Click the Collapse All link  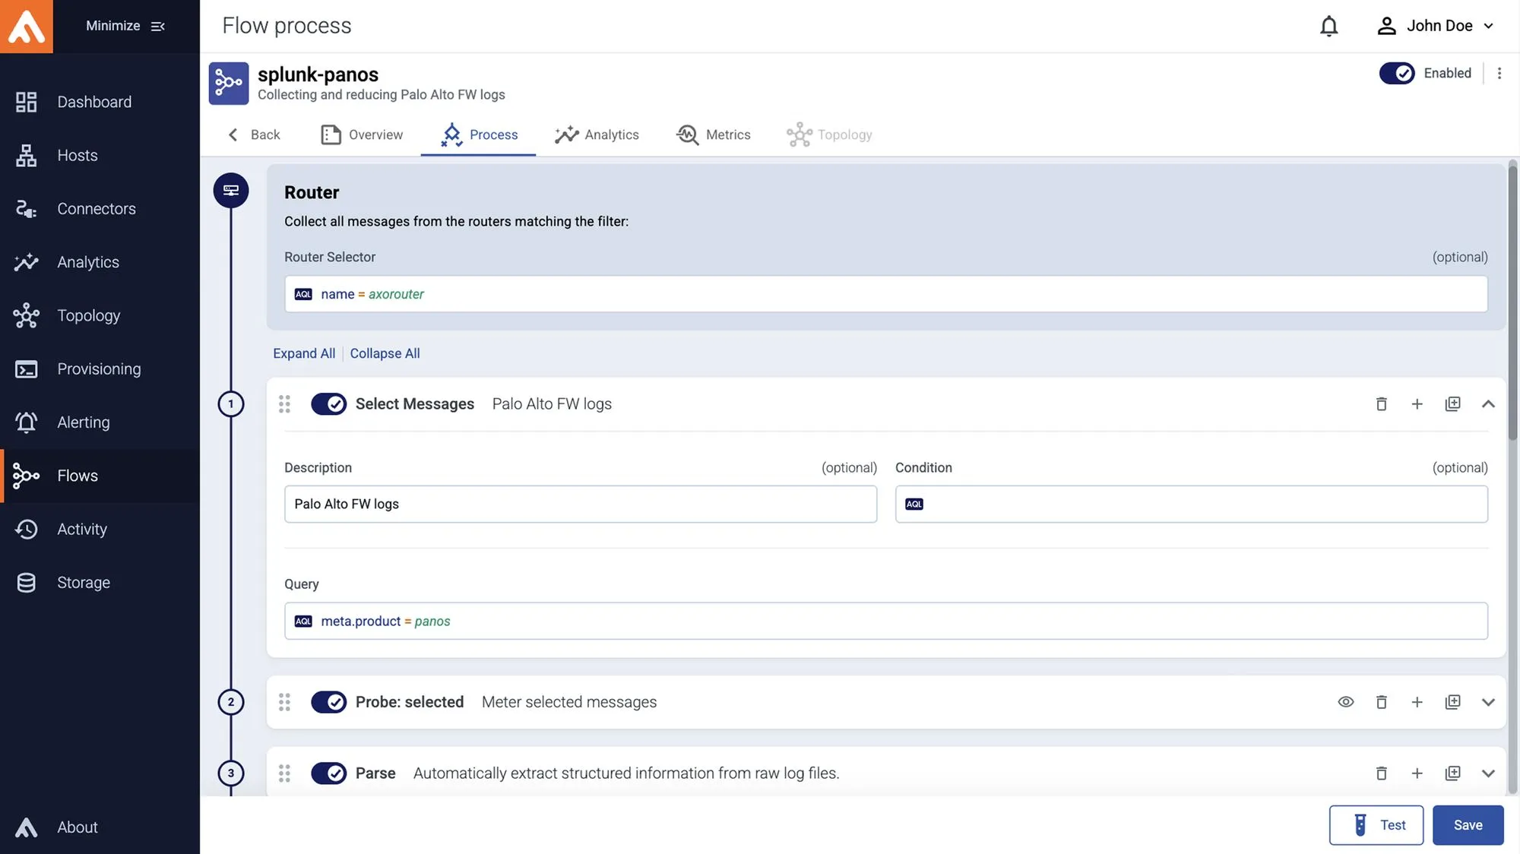click(385, 353)
